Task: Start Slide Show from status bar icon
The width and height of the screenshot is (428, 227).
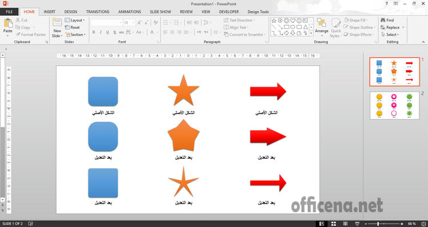Action: coord(357,224)
